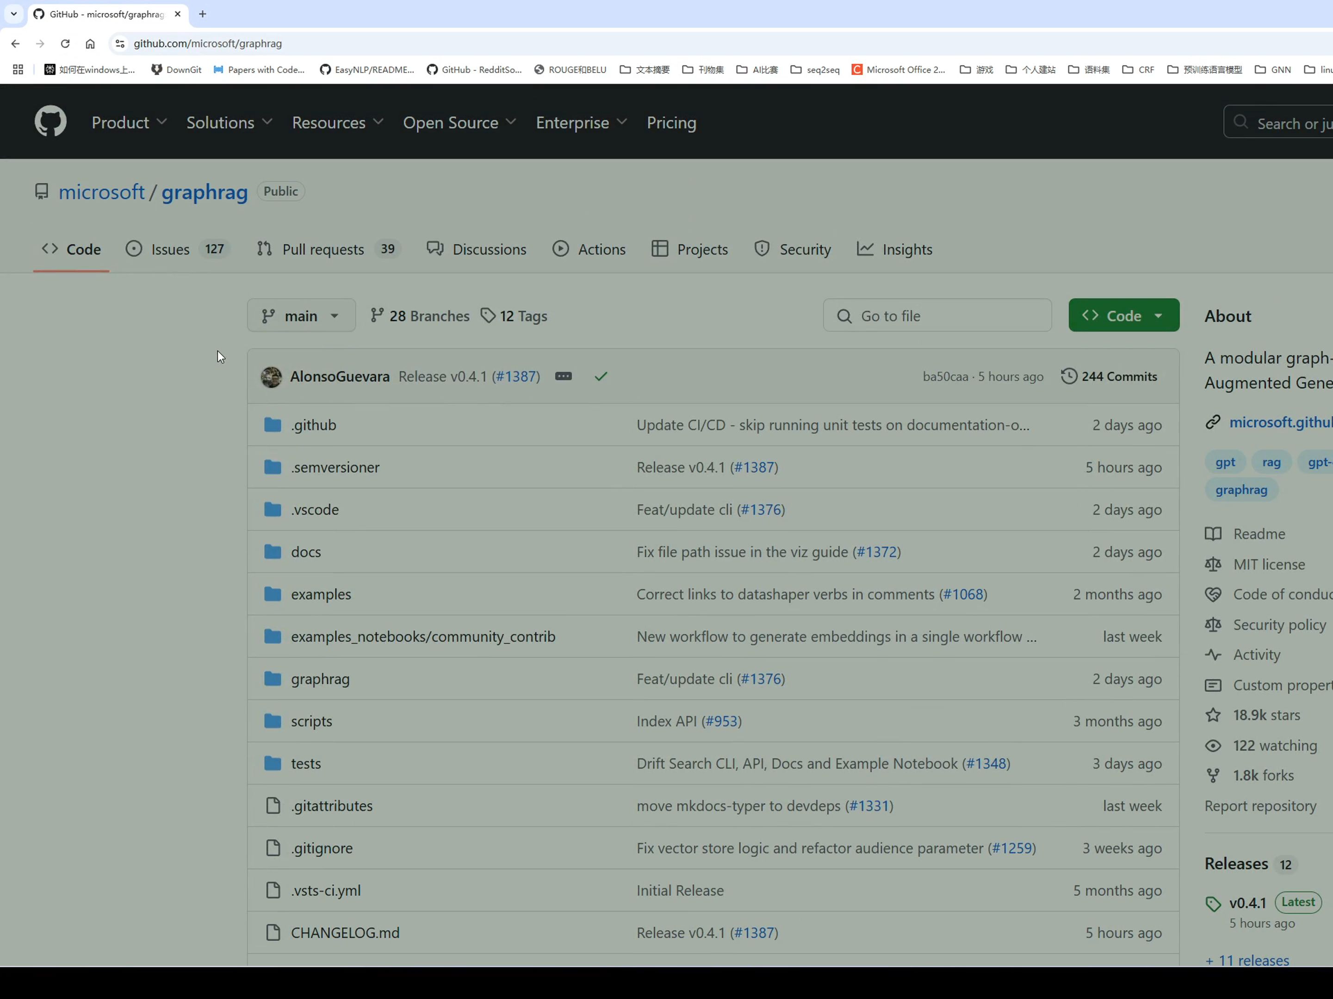This screenshot has width=1333, height=999.
Task: Open the apps grid in bookmarks bar
Action: click(x=18, y=69)
